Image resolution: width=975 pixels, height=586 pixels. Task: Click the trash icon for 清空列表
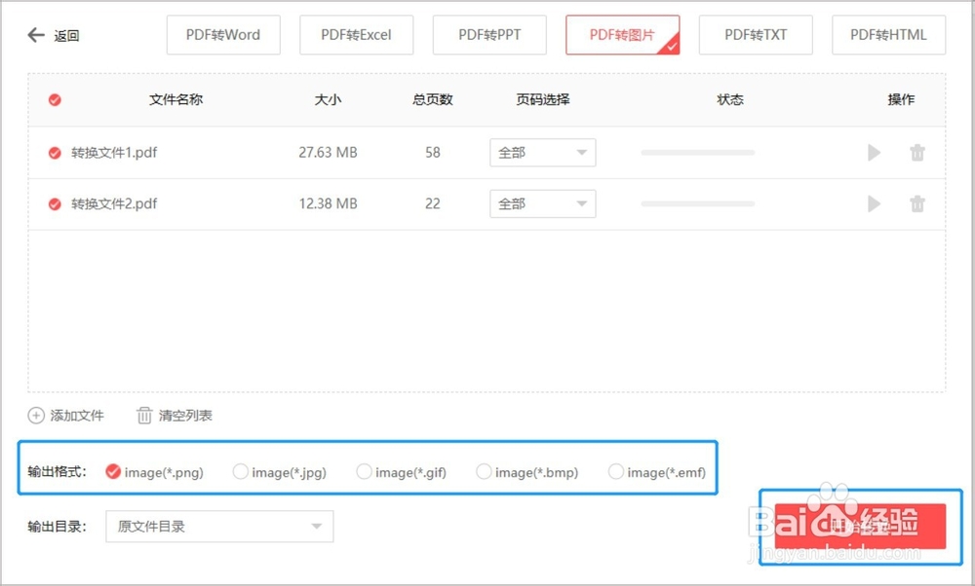tap(144, 416)
